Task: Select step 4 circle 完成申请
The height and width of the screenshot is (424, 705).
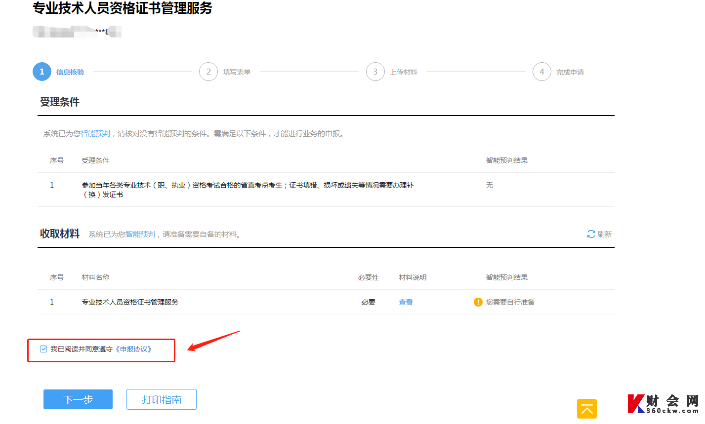Action: click(x=542, y=72)
